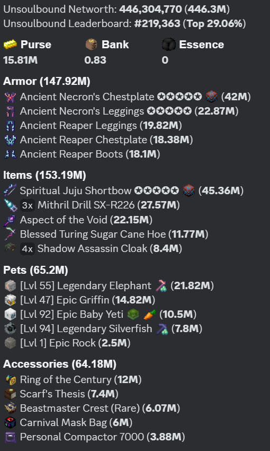This screenshot has height=451, width=270.
Task: Click the Epic Griffin pet icon
Action: coord(11,300)
